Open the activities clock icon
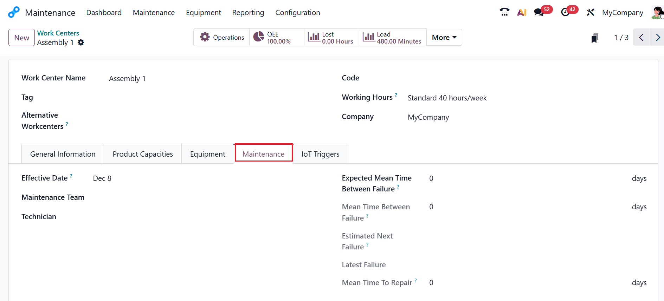 tap(565, 12)
